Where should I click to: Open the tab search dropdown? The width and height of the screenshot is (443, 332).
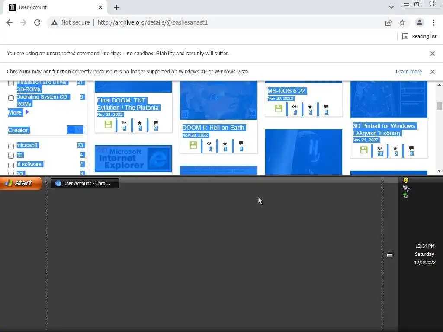click(391, 7)
